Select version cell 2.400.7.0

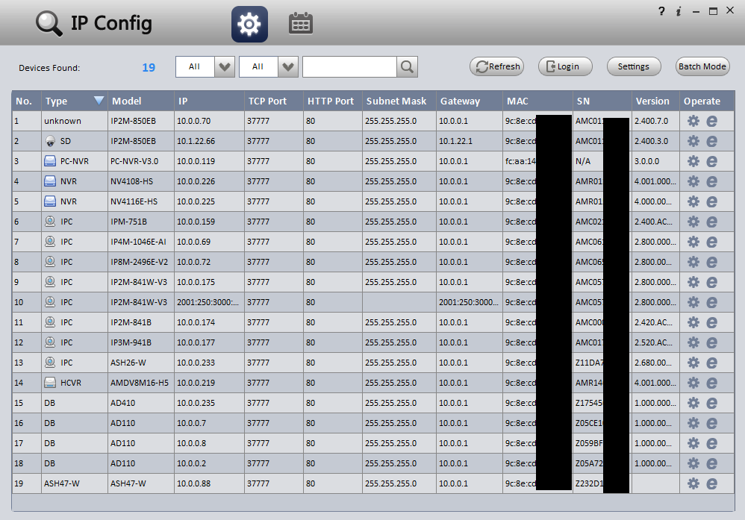click(655, 121)
